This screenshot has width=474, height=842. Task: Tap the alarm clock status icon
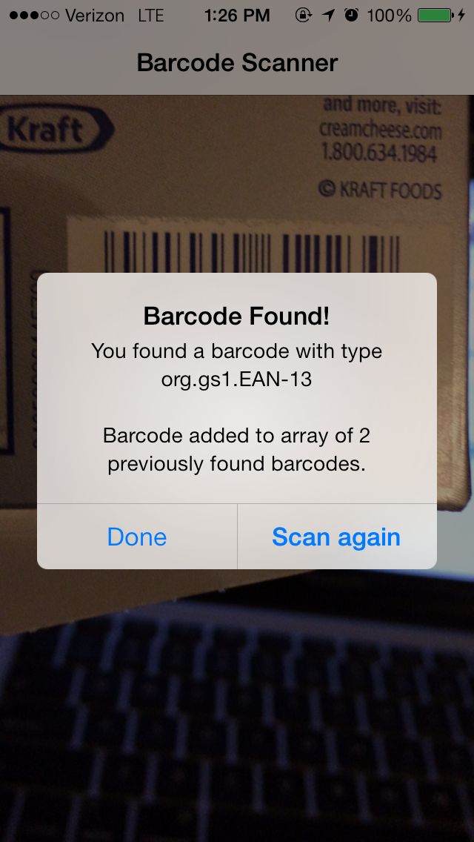pyautogui.click(x=352, y=15)
